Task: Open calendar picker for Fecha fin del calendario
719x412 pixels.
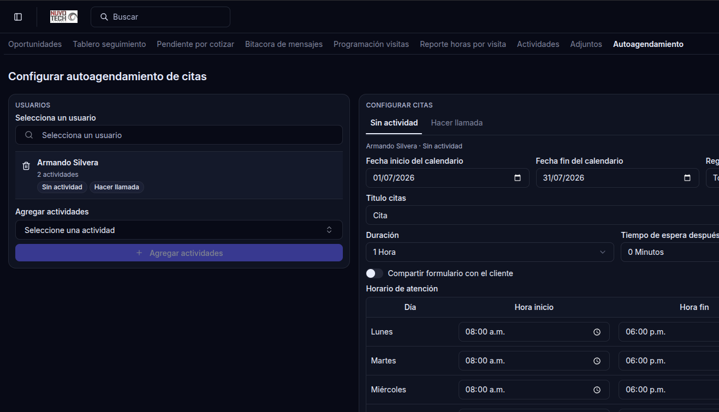Action: [687, 178]
